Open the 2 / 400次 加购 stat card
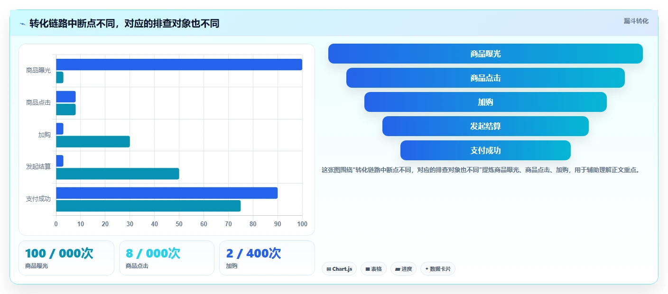Image resolution: width=668 pixels, height=294 pixels. click(x=267, y=258)
